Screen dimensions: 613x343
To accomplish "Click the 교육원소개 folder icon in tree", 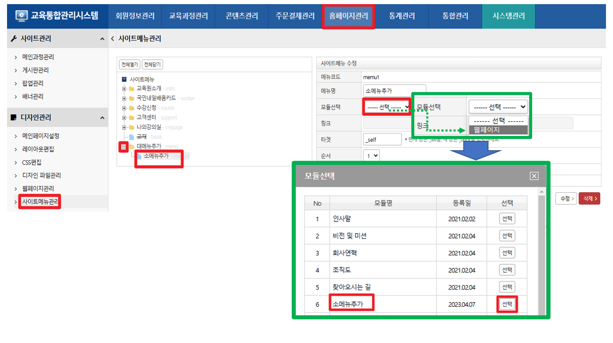I will point(131,88).
